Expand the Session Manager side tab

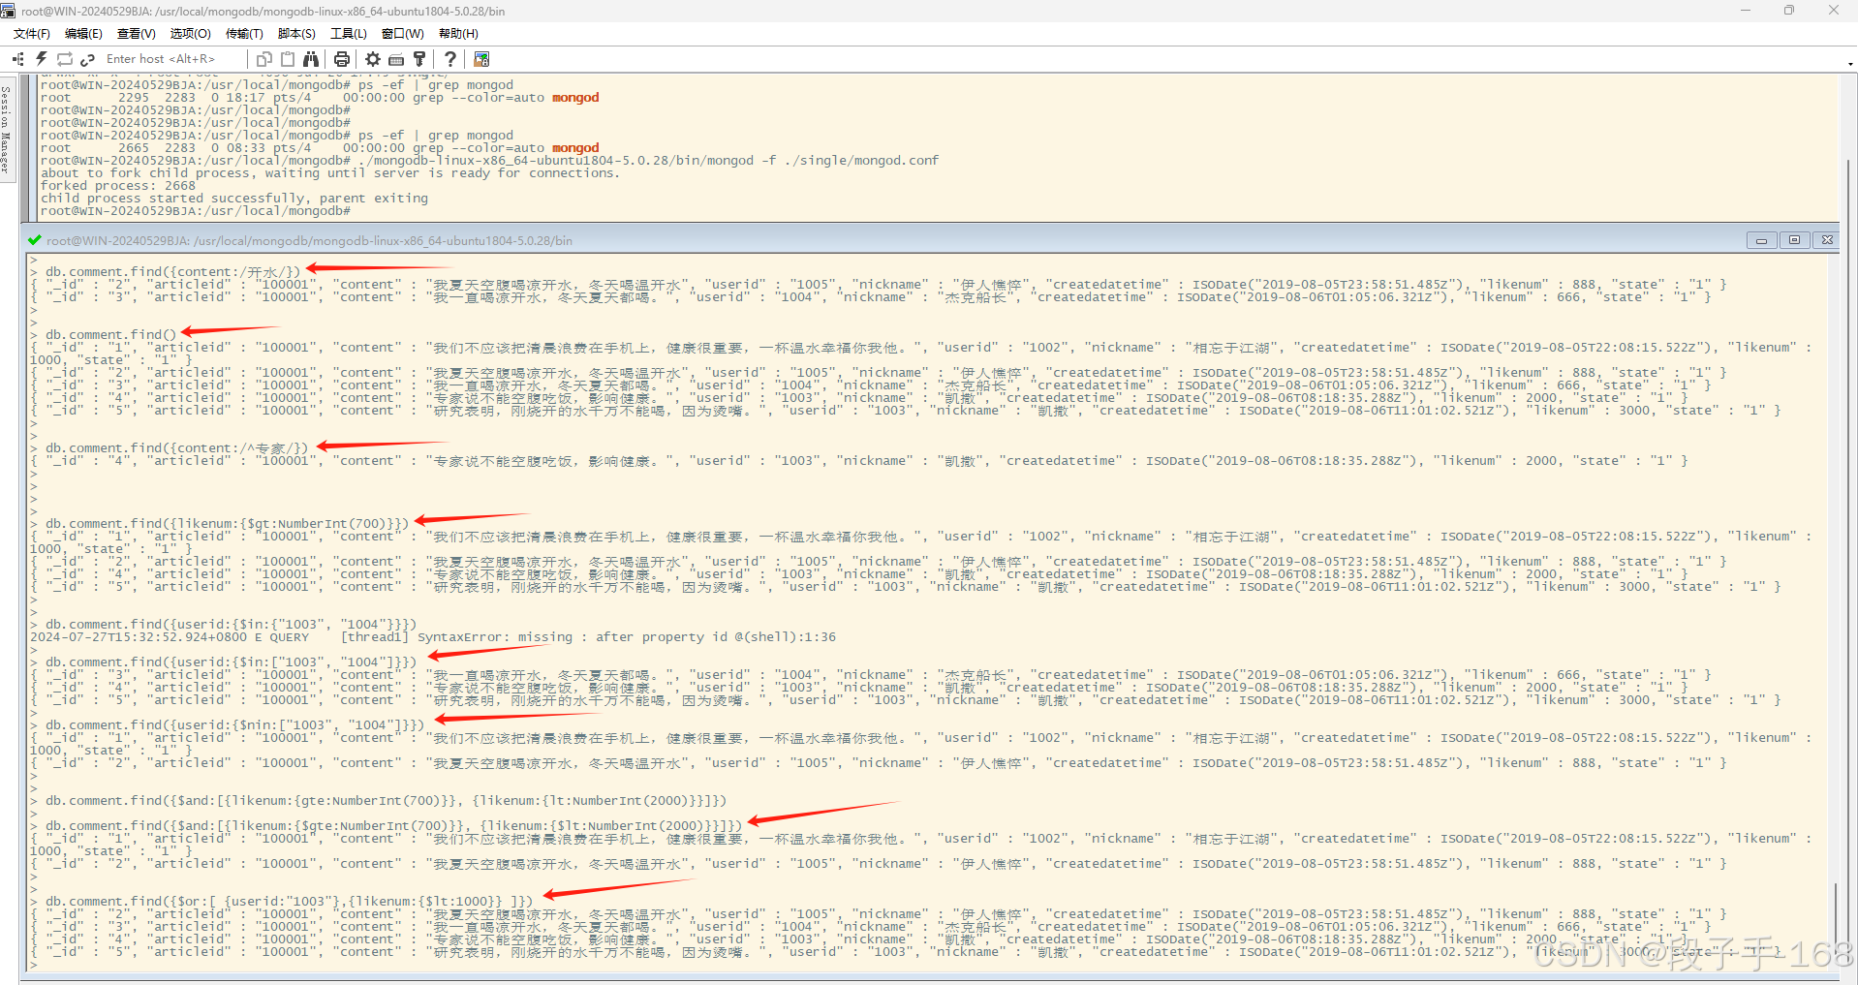click(6, 130)
